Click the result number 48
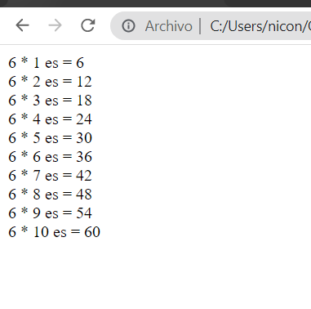311x309 pixels. coord(84,195)
